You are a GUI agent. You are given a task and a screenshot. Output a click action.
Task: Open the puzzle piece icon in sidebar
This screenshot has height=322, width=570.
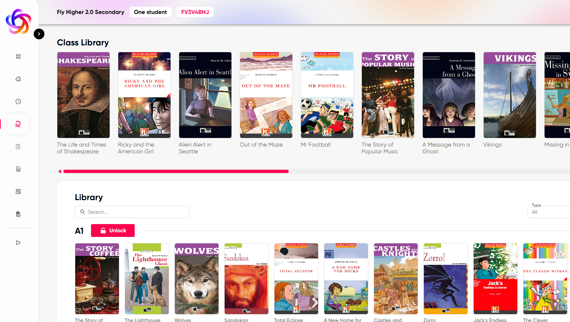click(18, 79)
